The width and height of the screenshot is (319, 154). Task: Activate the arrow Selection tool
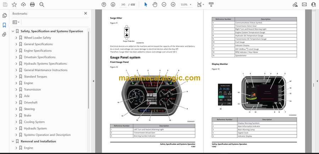[146, 5]
